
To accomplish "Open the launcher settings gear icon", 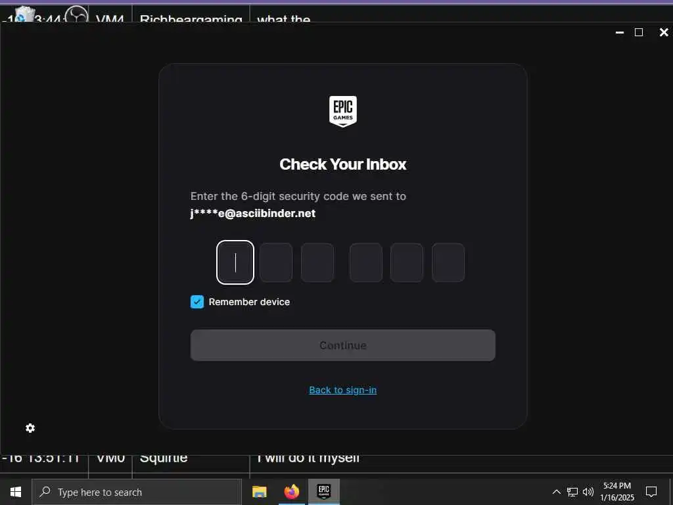I will (x=30, y=428).
